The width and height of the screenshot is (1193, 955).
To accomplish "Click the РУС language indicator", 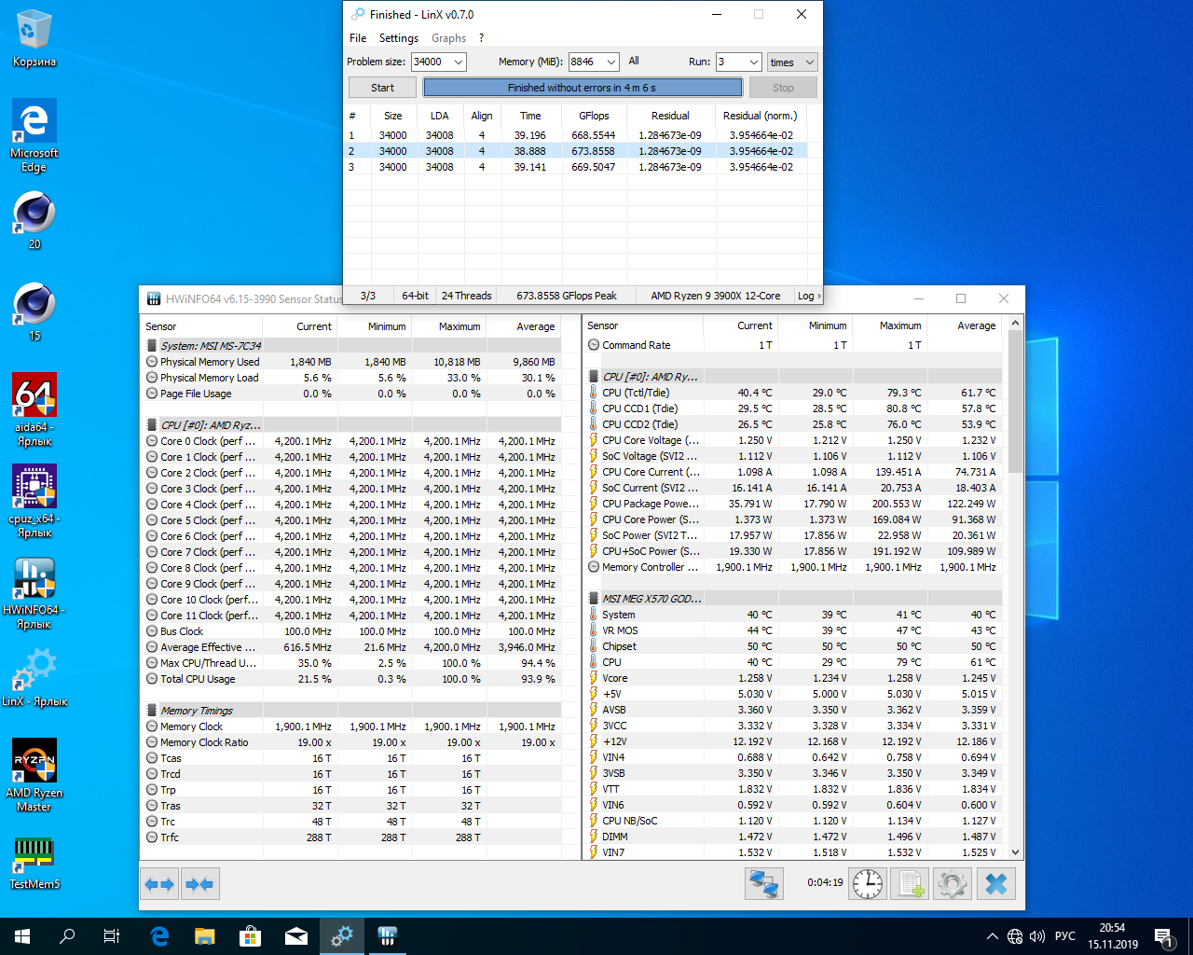I will [1065, 936].
